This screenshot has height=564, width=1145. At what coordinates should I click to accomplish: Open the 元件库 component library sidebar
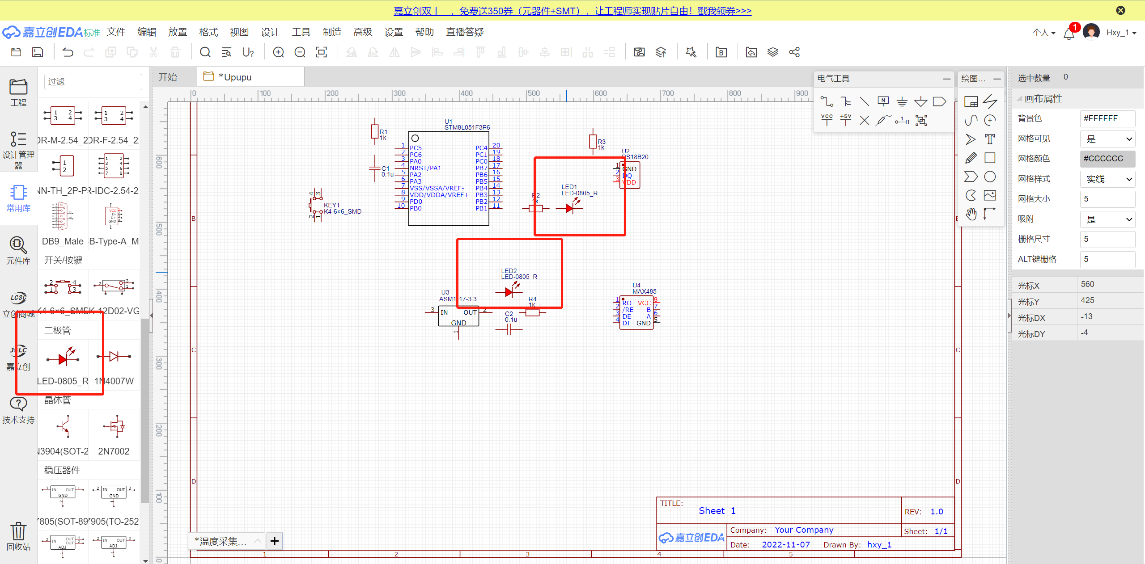[18, 250]
